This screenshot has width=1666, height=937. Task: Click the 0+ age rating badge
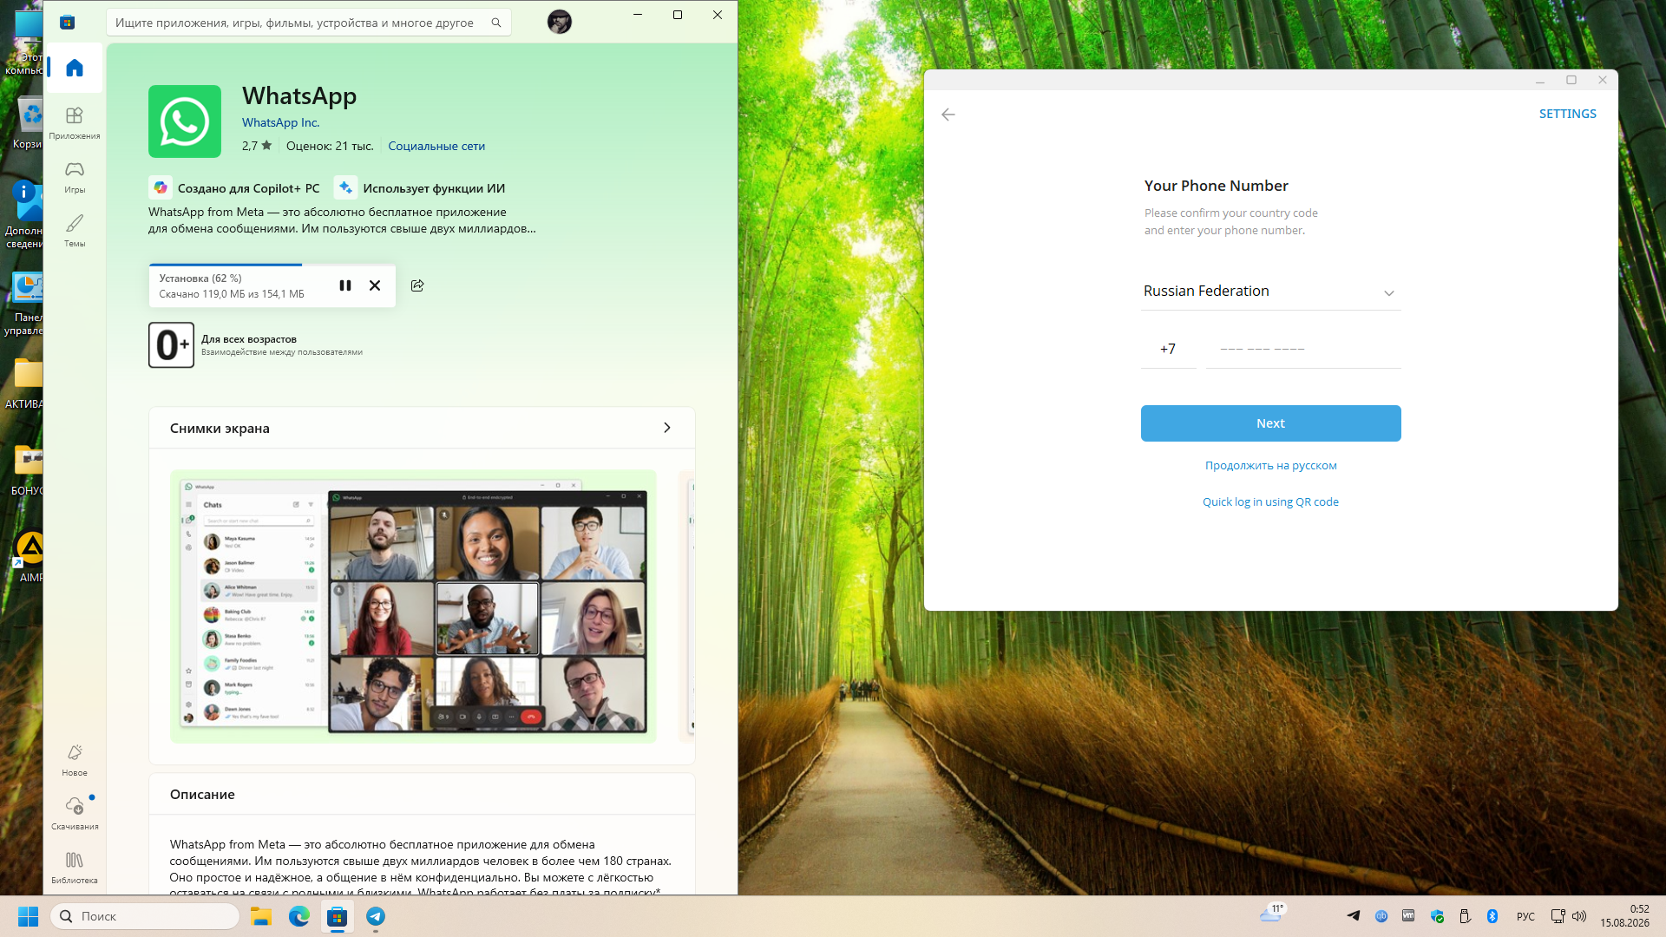tap(171, 345)
